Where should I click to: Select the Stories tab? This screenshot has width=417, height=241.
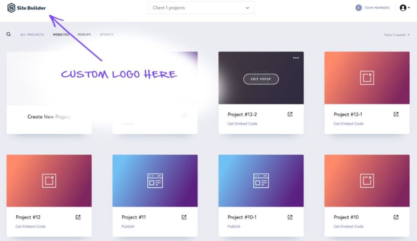107,35
